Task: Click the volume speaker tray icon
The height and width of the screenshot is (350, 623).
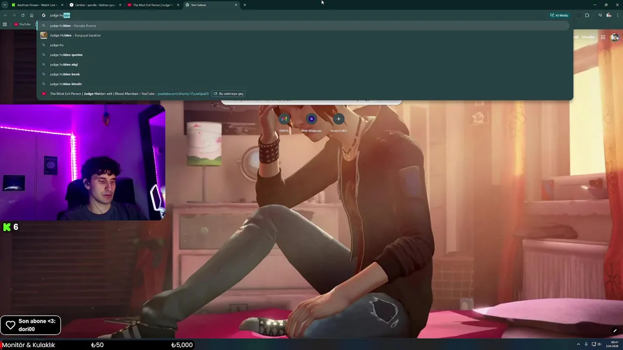Action: pyautogui.click(x=599, y=344)
